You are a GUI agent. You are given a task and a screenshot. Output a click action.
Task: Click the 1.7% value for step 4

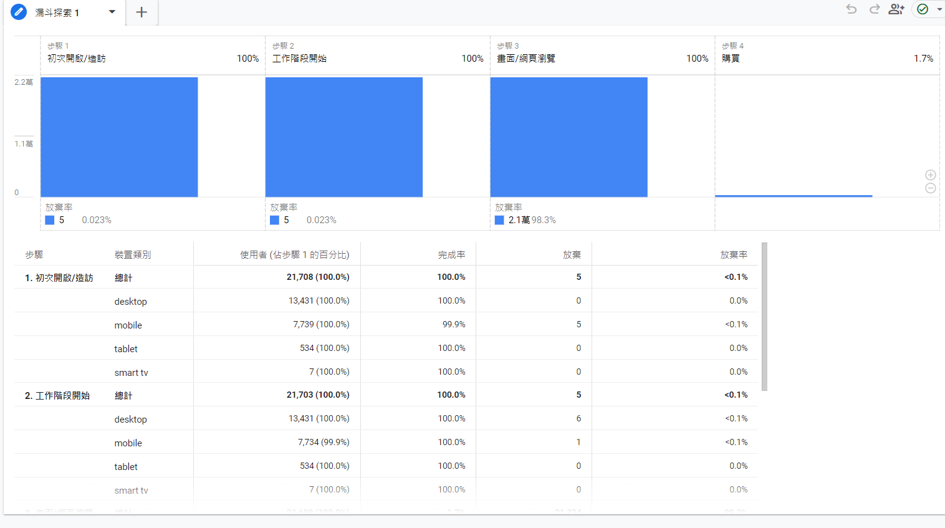tap(924, 58)
